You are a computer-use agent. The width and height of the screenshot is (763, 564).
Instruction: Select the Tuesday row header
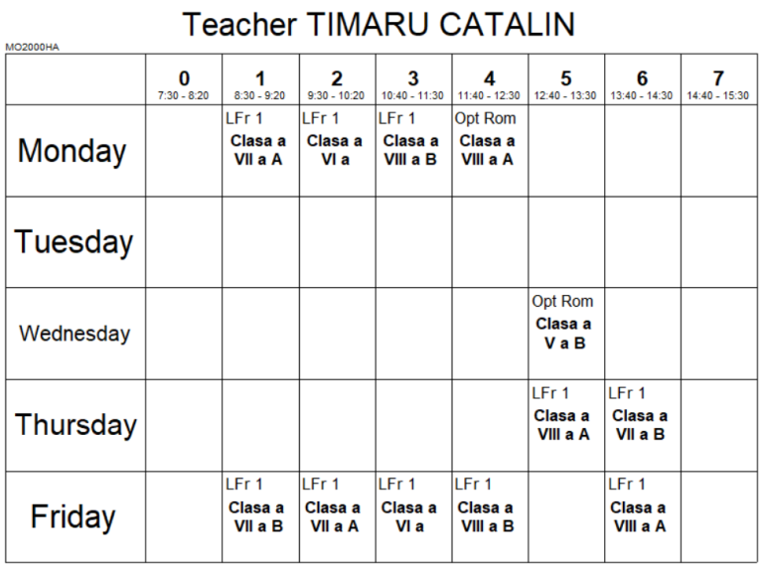[73, 242]
